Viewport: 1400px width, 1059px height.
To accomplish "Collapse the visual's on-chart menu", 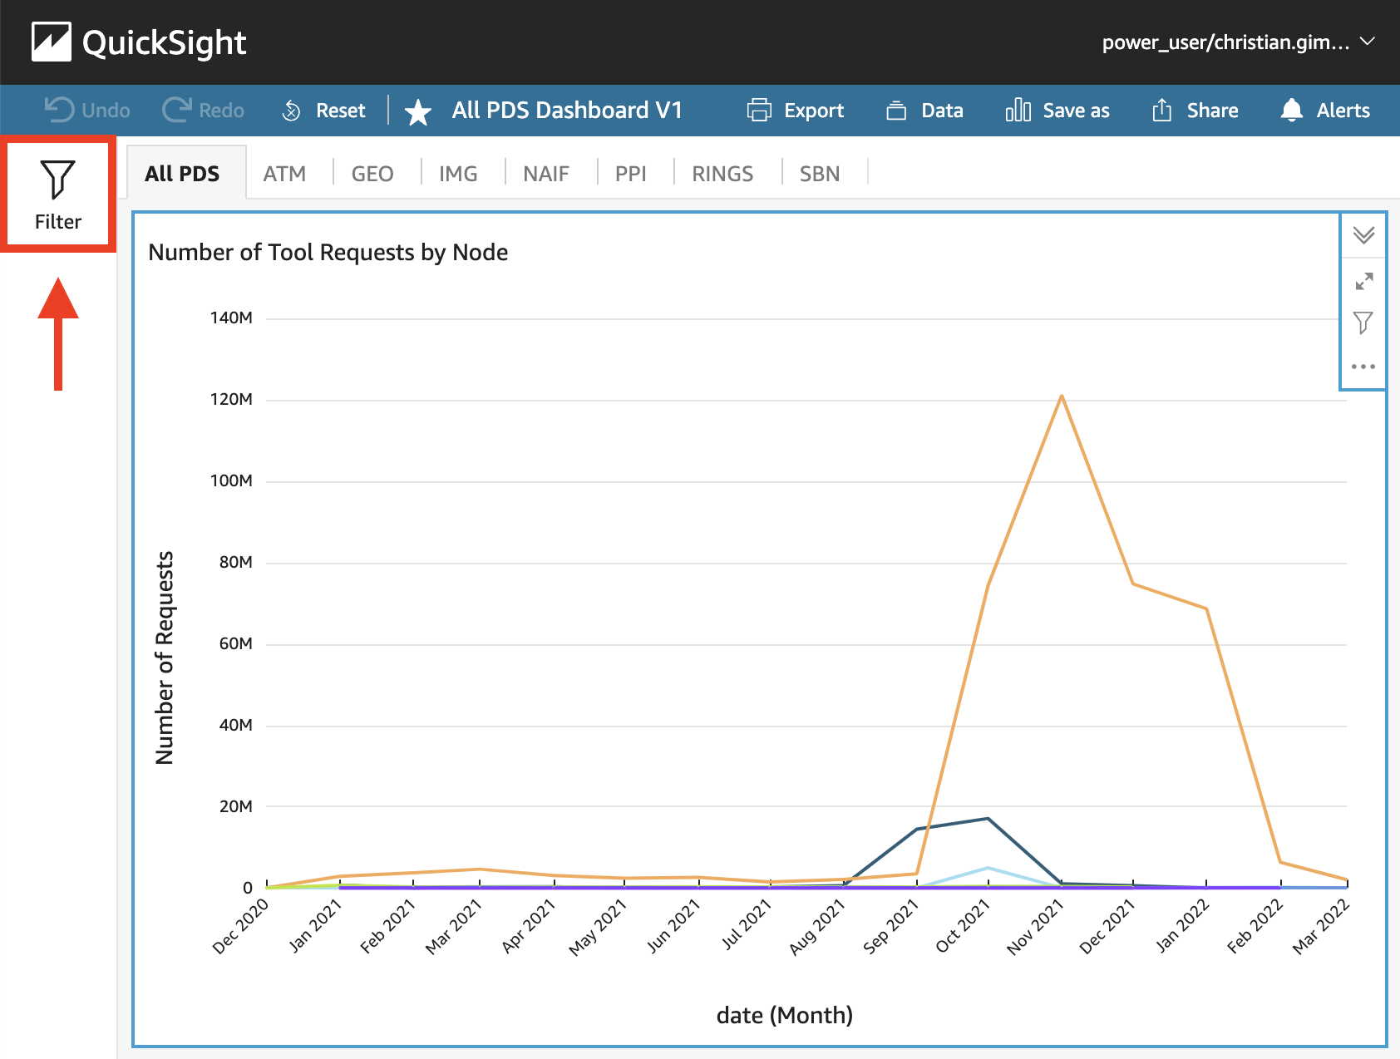I will pyautogui.click(x=1363, y=235).
